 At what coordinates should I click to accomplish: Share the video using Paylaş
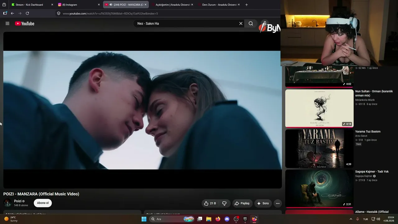click(x=242, y=203)
